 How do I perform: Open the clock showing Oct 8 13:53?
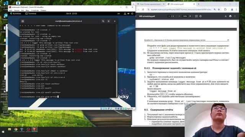[72, 14]
